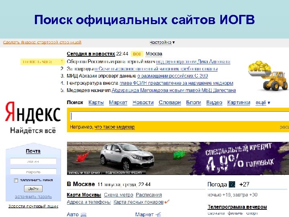
Task: Click the 'В Москве' heading
Action: (x=81, y=184)
